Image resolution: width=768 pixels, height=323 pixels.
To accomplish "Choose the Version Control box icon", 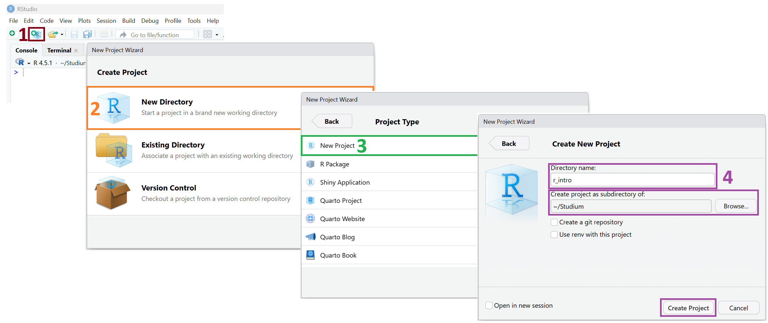I will [x=113, y=193].
